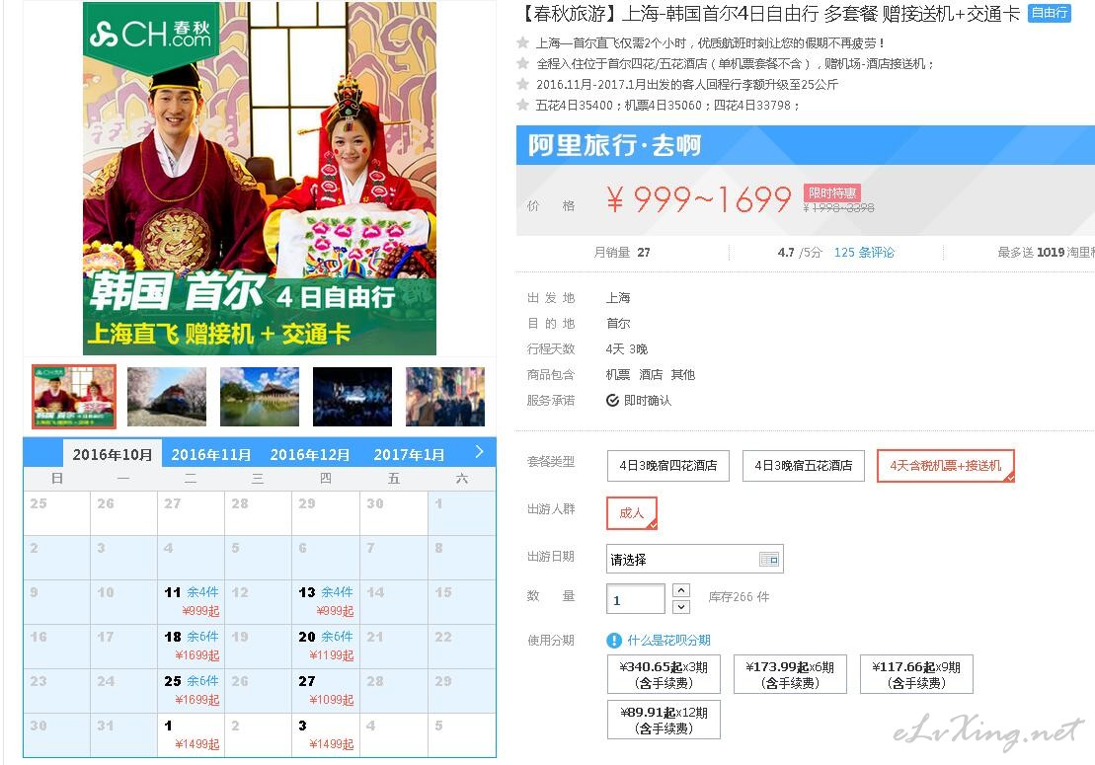
Task: Click the 库存266件 stock text
Action: [739, 597]
